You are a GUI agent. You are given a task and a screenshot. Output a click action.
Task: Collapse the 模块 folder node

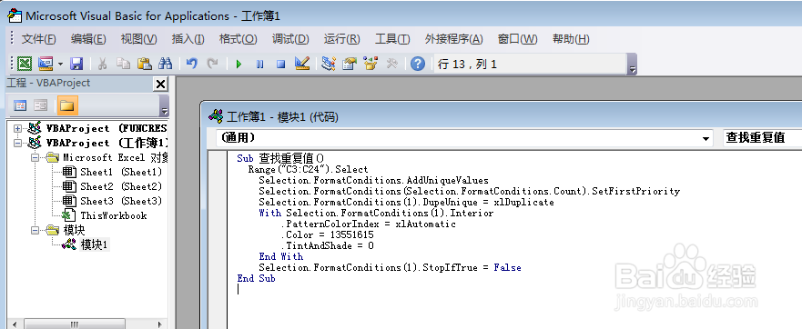tap(35, 231)
